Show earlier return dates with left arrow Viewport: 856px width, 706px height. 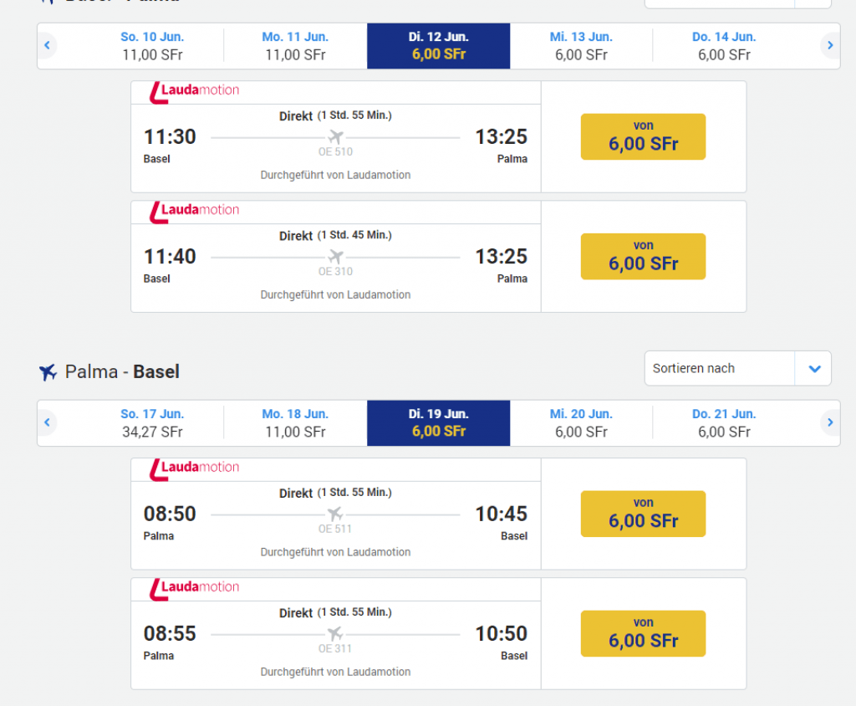[48, 422]
